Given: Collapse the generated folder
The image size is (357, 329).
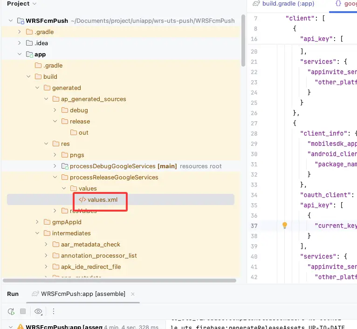Looking at the screenshot, I should (x=37, y=88).
